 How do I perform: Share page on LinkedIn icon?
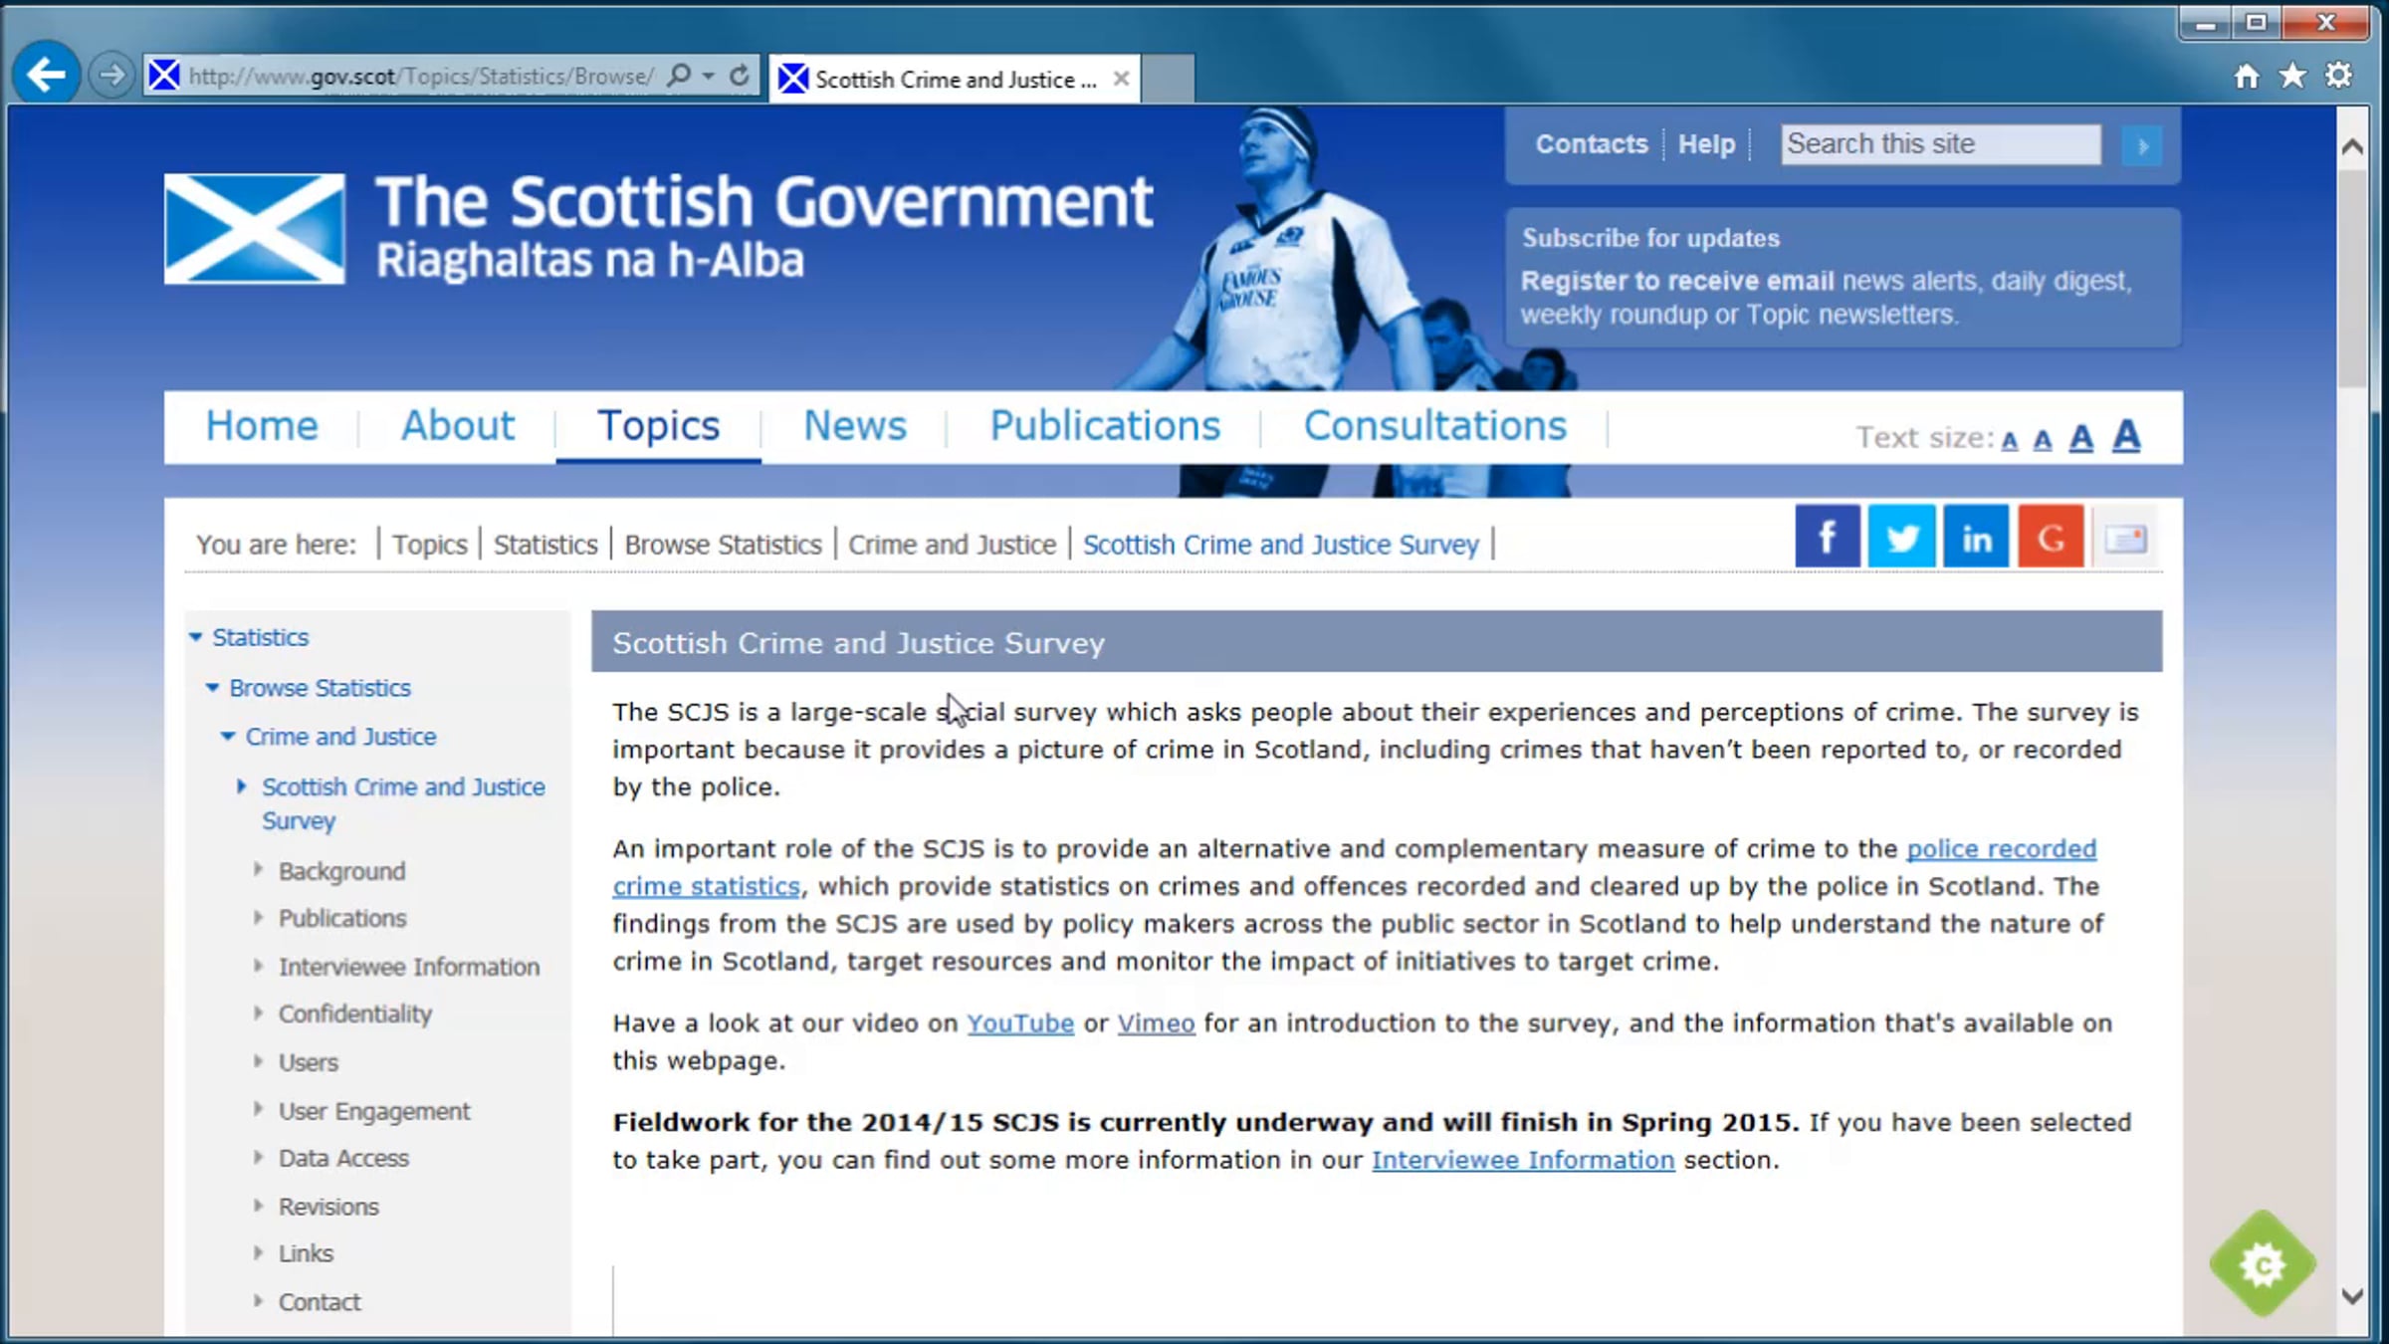point(1976,538)
